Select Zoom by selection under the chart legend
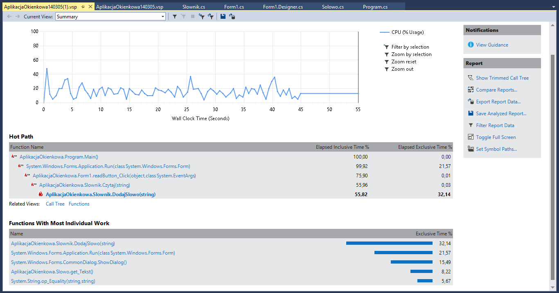The height and width of the screenshot is (293, 559). pos(411,54)
